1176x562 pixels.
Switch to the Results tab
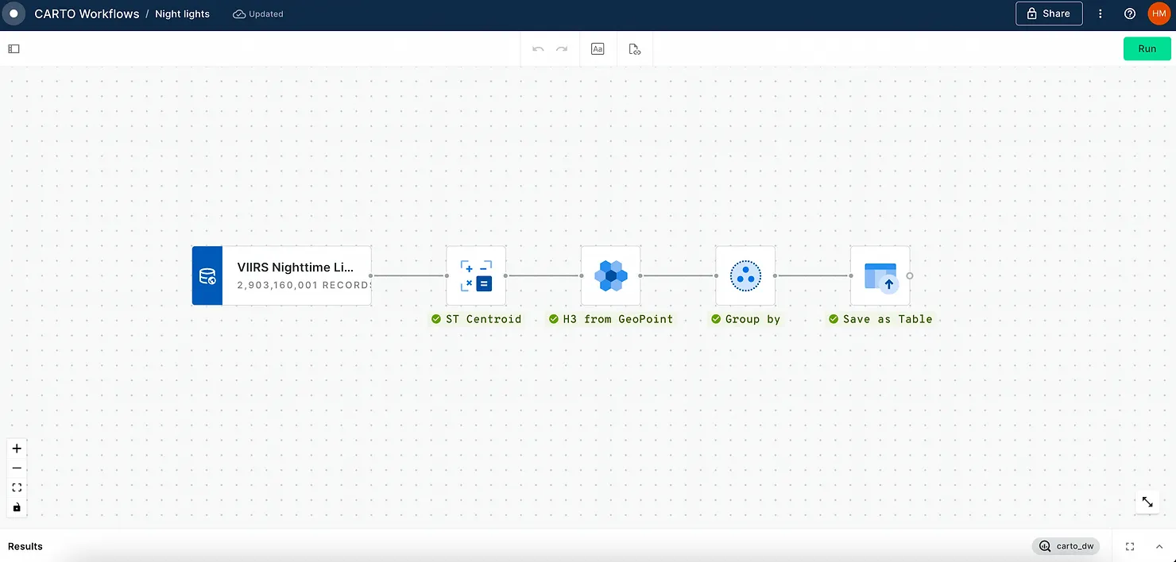(x=25, y=546)
